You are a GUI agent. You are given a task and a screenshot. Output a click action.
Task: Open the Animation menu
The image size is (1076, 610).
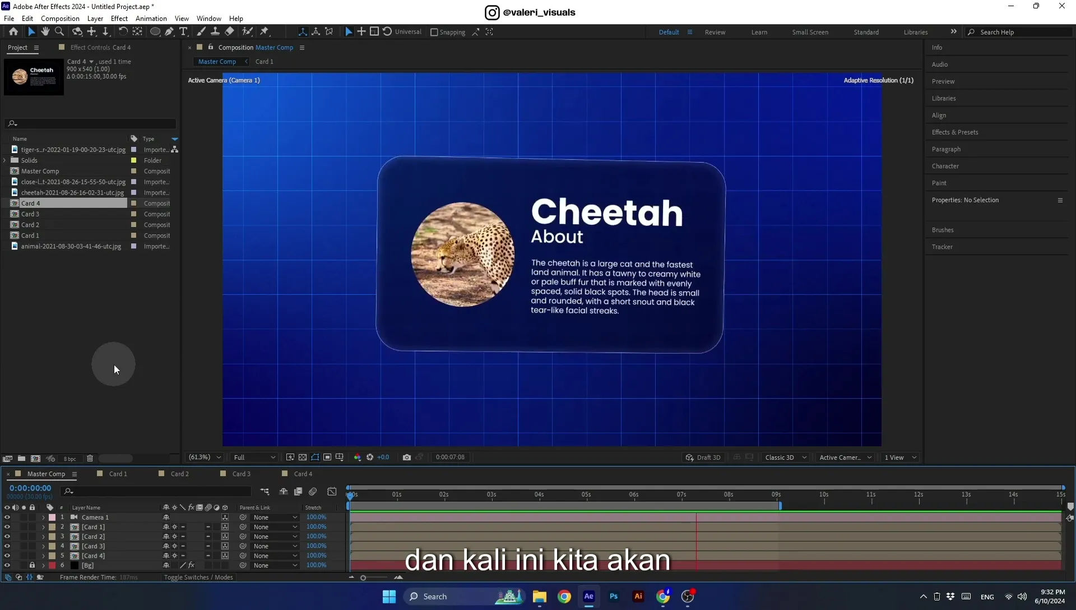point(151,19)
